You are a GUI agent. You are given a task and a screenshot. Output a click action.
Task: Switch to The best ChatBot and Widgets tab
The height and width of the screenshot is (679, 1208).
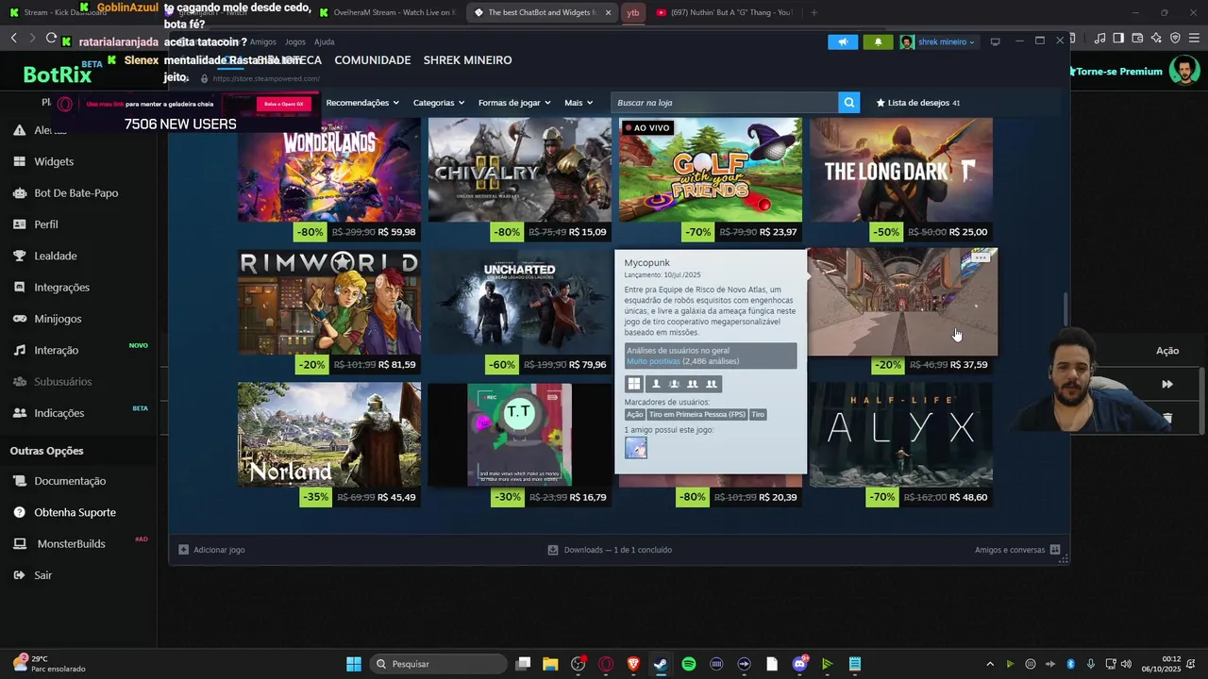(543, 12)
